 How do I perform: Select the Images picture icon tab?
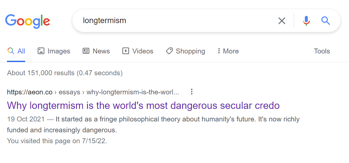pyautogui.click(x=54, y=51)
